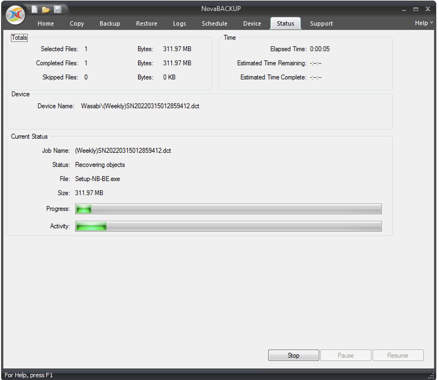Image resolution: width=439 pixels, height=380 pixels.
Task: Stop the running restore job
Action: 293,355
